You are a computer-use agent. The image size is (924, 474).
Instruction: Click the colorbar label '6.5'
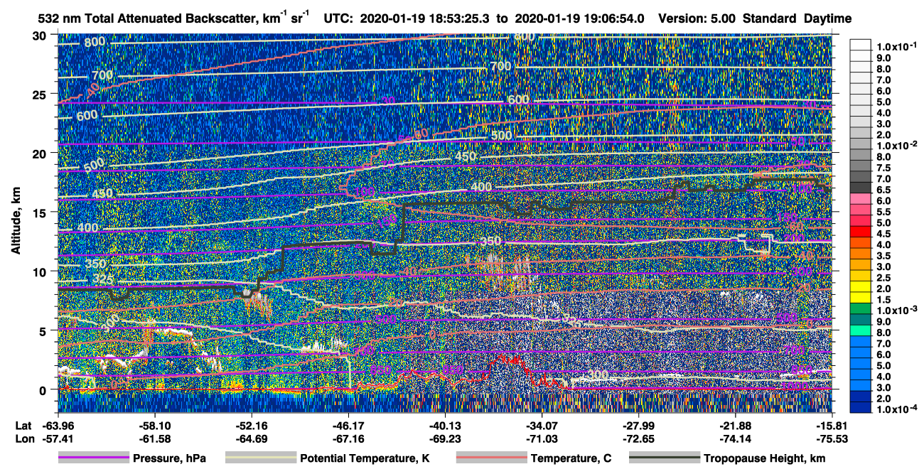[x=883, y=190]
